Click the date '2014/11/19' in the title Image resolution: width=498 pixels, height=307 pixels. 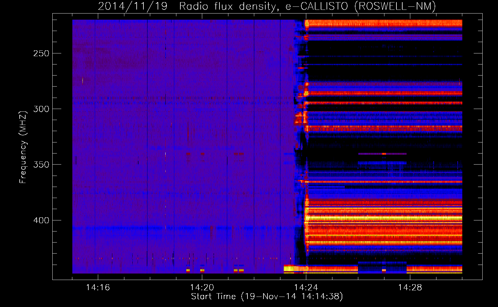(133, 6)
